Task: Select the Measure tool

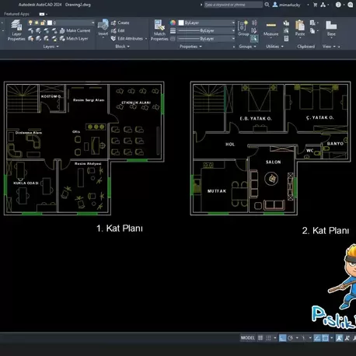Action: tap(270, 29)
